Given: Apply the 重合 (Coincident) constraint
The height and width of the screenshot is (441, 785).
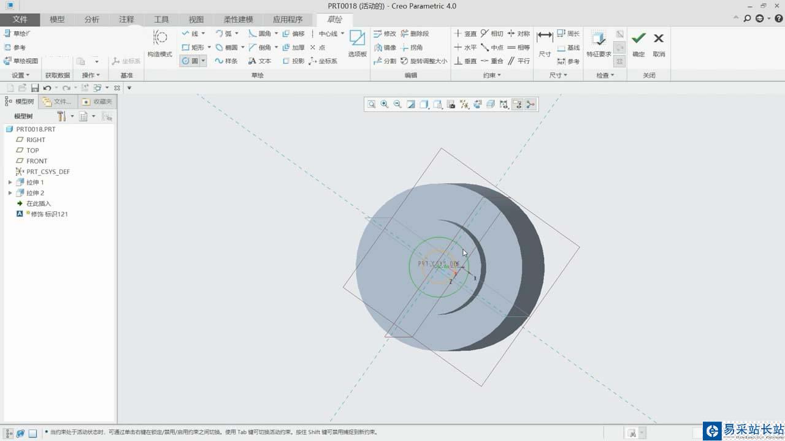Looking at the screenshot, I should point(492,61).
